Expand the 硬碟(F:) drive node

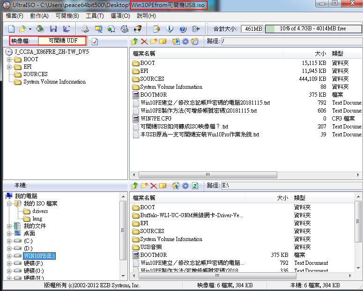click(9, 263)
